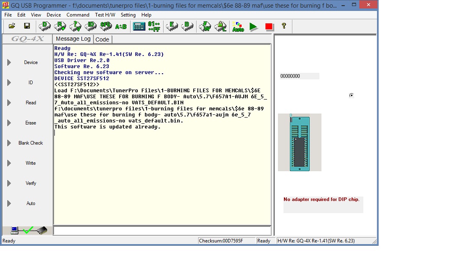Click the H/W Re: GQ-4X status bar text
Viewport: 464px width, 261px height.
pyautogui.click(x=316, y=241)
